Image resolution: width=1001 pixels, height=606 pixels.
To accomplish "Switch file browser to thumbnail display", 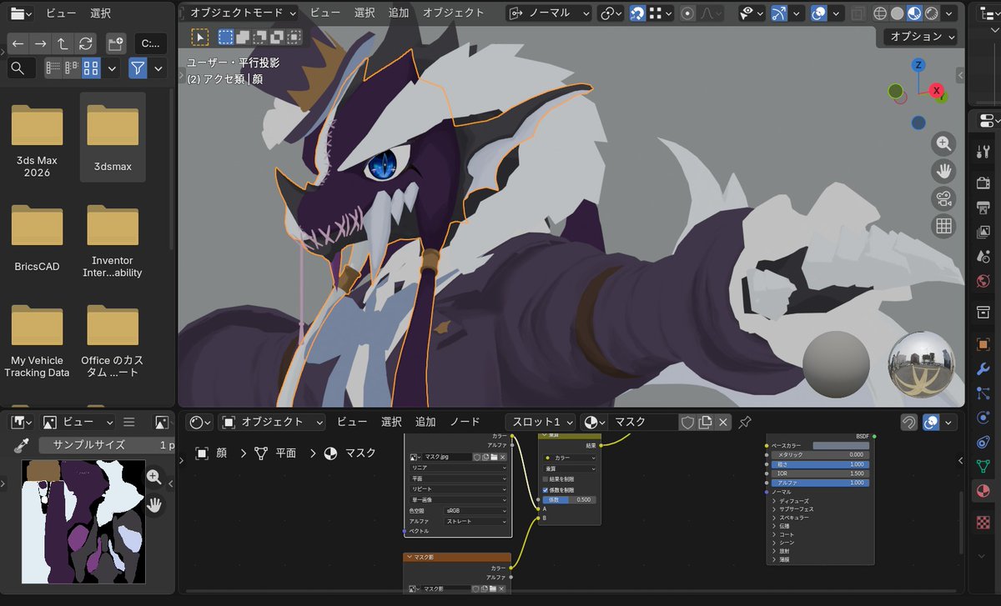I will (x=91, y=68).
